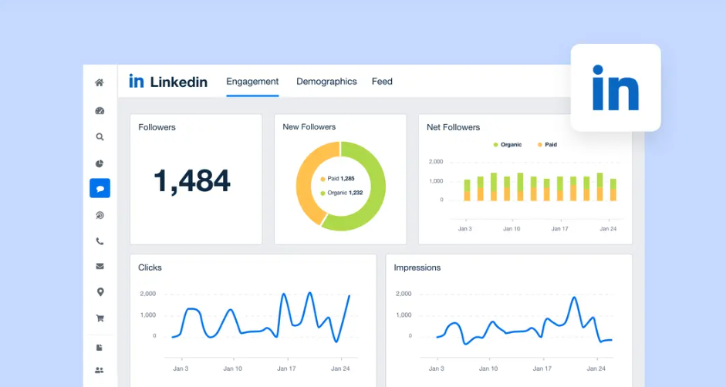Click the small LinkedIn logo beside title
Screen dimensions: 726x387
(x=136, y=81)
